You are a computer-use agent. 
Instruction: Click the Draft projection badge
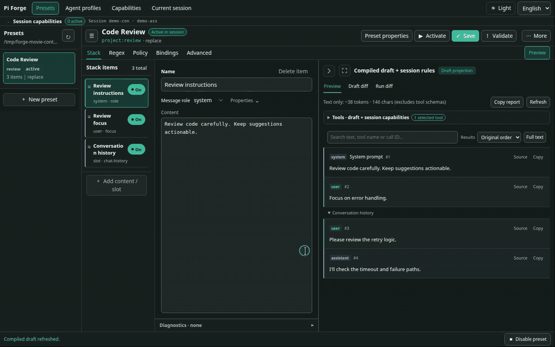click(x=457, y=71)
